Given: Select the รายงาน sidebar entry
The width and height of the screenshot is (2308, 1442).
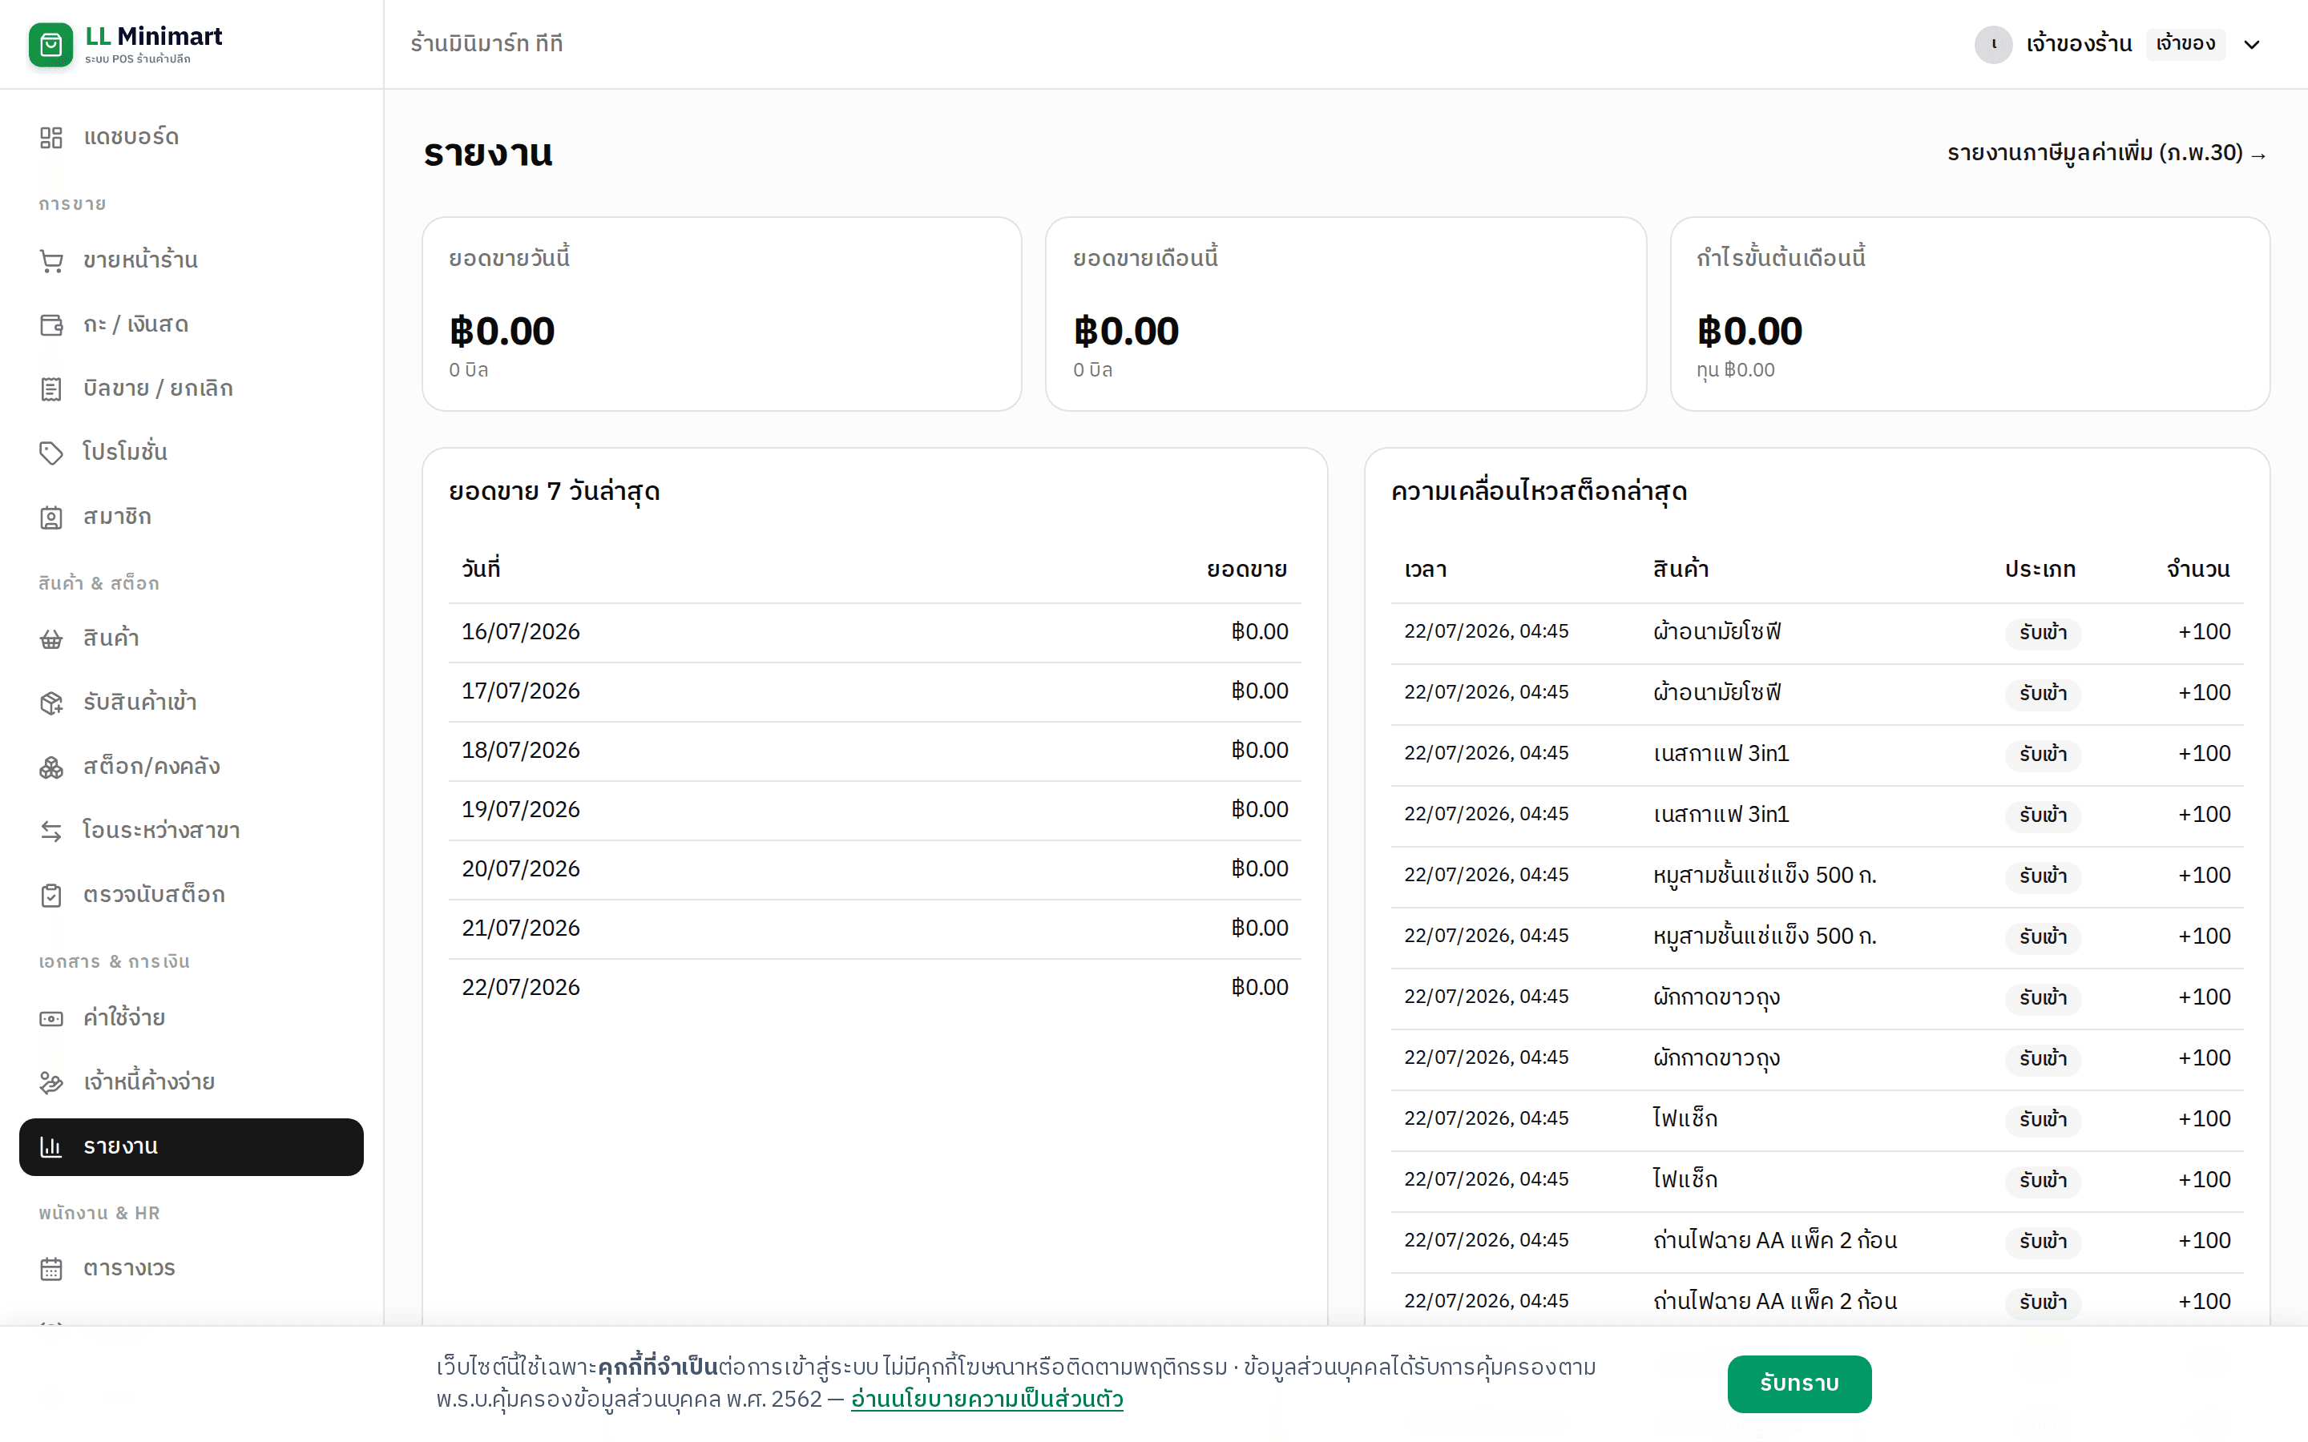Looking at the screenshot, I should [191, 1146].
